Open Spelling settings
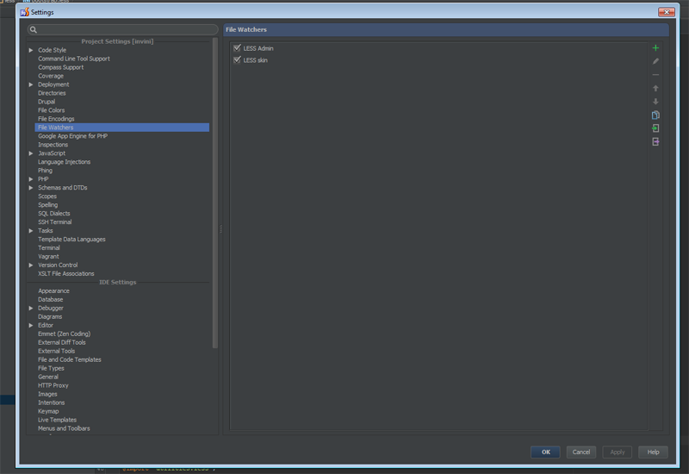689x474 pixels. tap(47, 205)
